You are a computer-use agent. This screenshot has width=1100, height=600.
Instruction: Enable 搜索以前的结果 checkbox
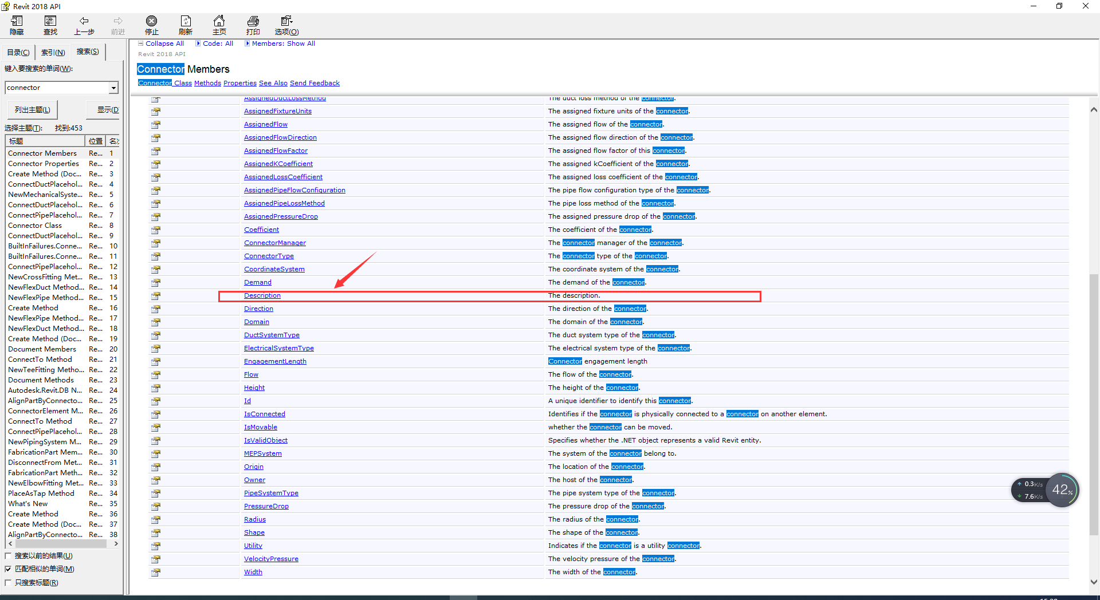coord(8,556)
